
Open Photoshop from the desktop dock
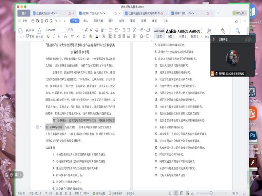(253, 135)
